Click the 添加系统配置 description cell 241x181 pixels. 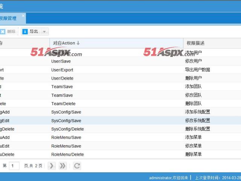pyautogui.click(x=197, y=112)
